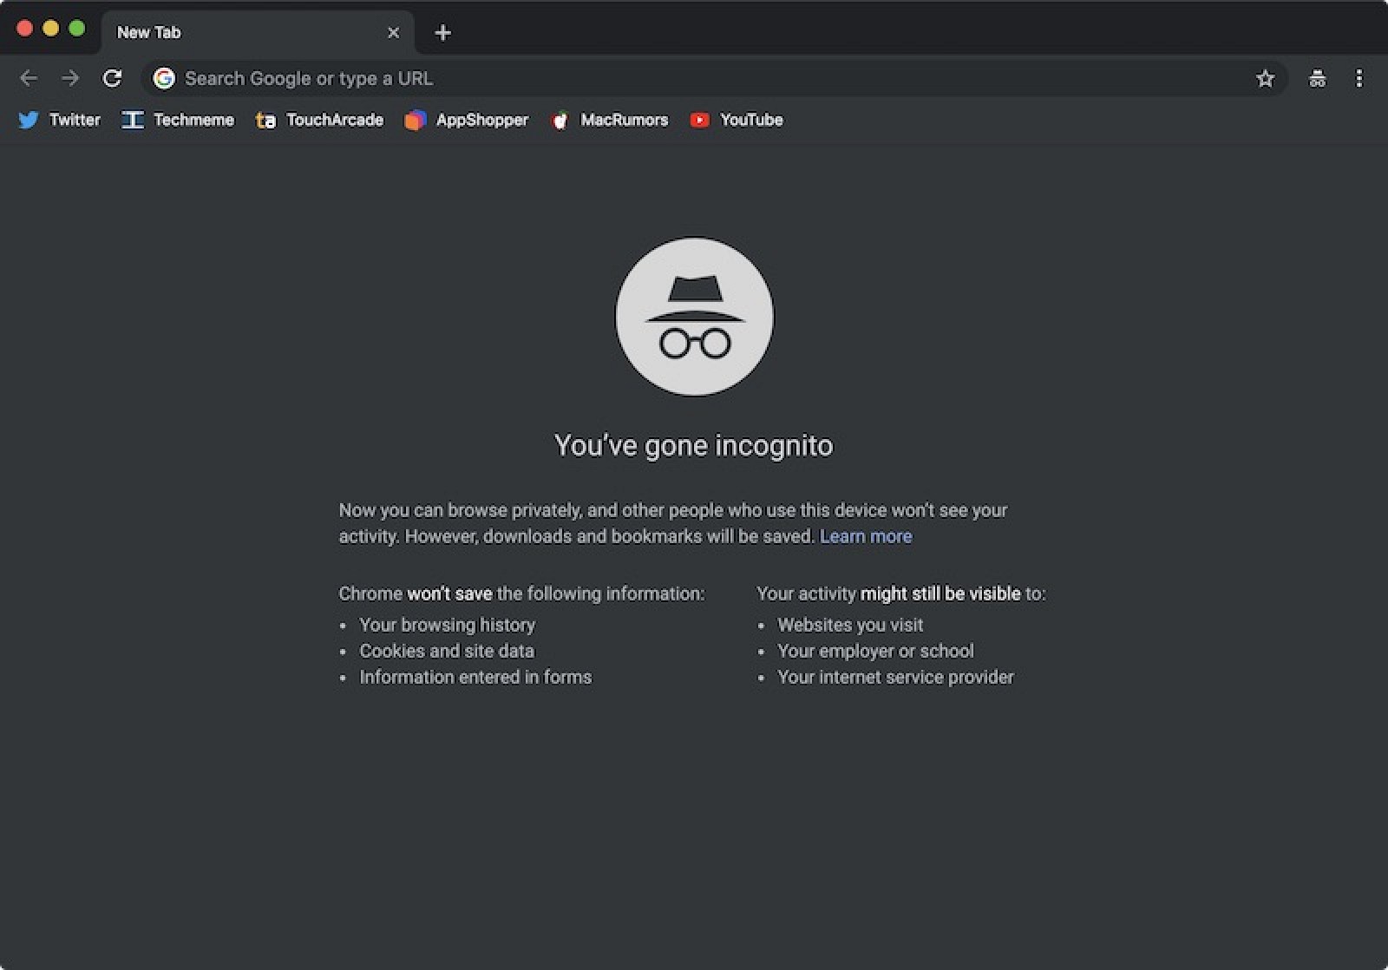Click the forward navigation arrow
This screenshot has height=970, width=1388.
pyautogui.click(x=70, y=78)
